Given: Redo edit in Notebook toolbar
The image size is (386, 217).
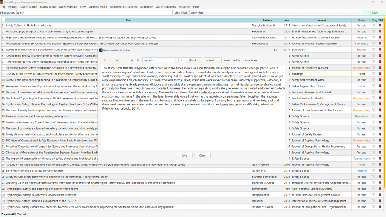Looking at the screenshot, I should click(110, 60).
